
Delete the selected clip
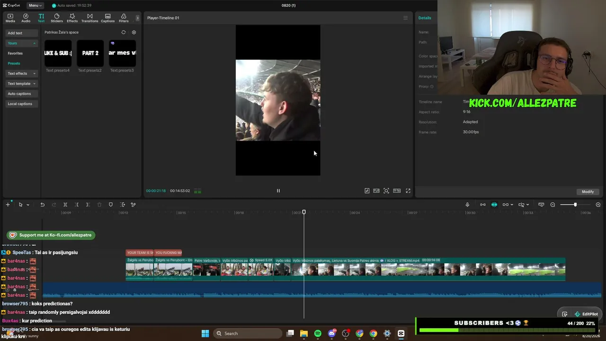pyautogui.click(x=99, y=205)
